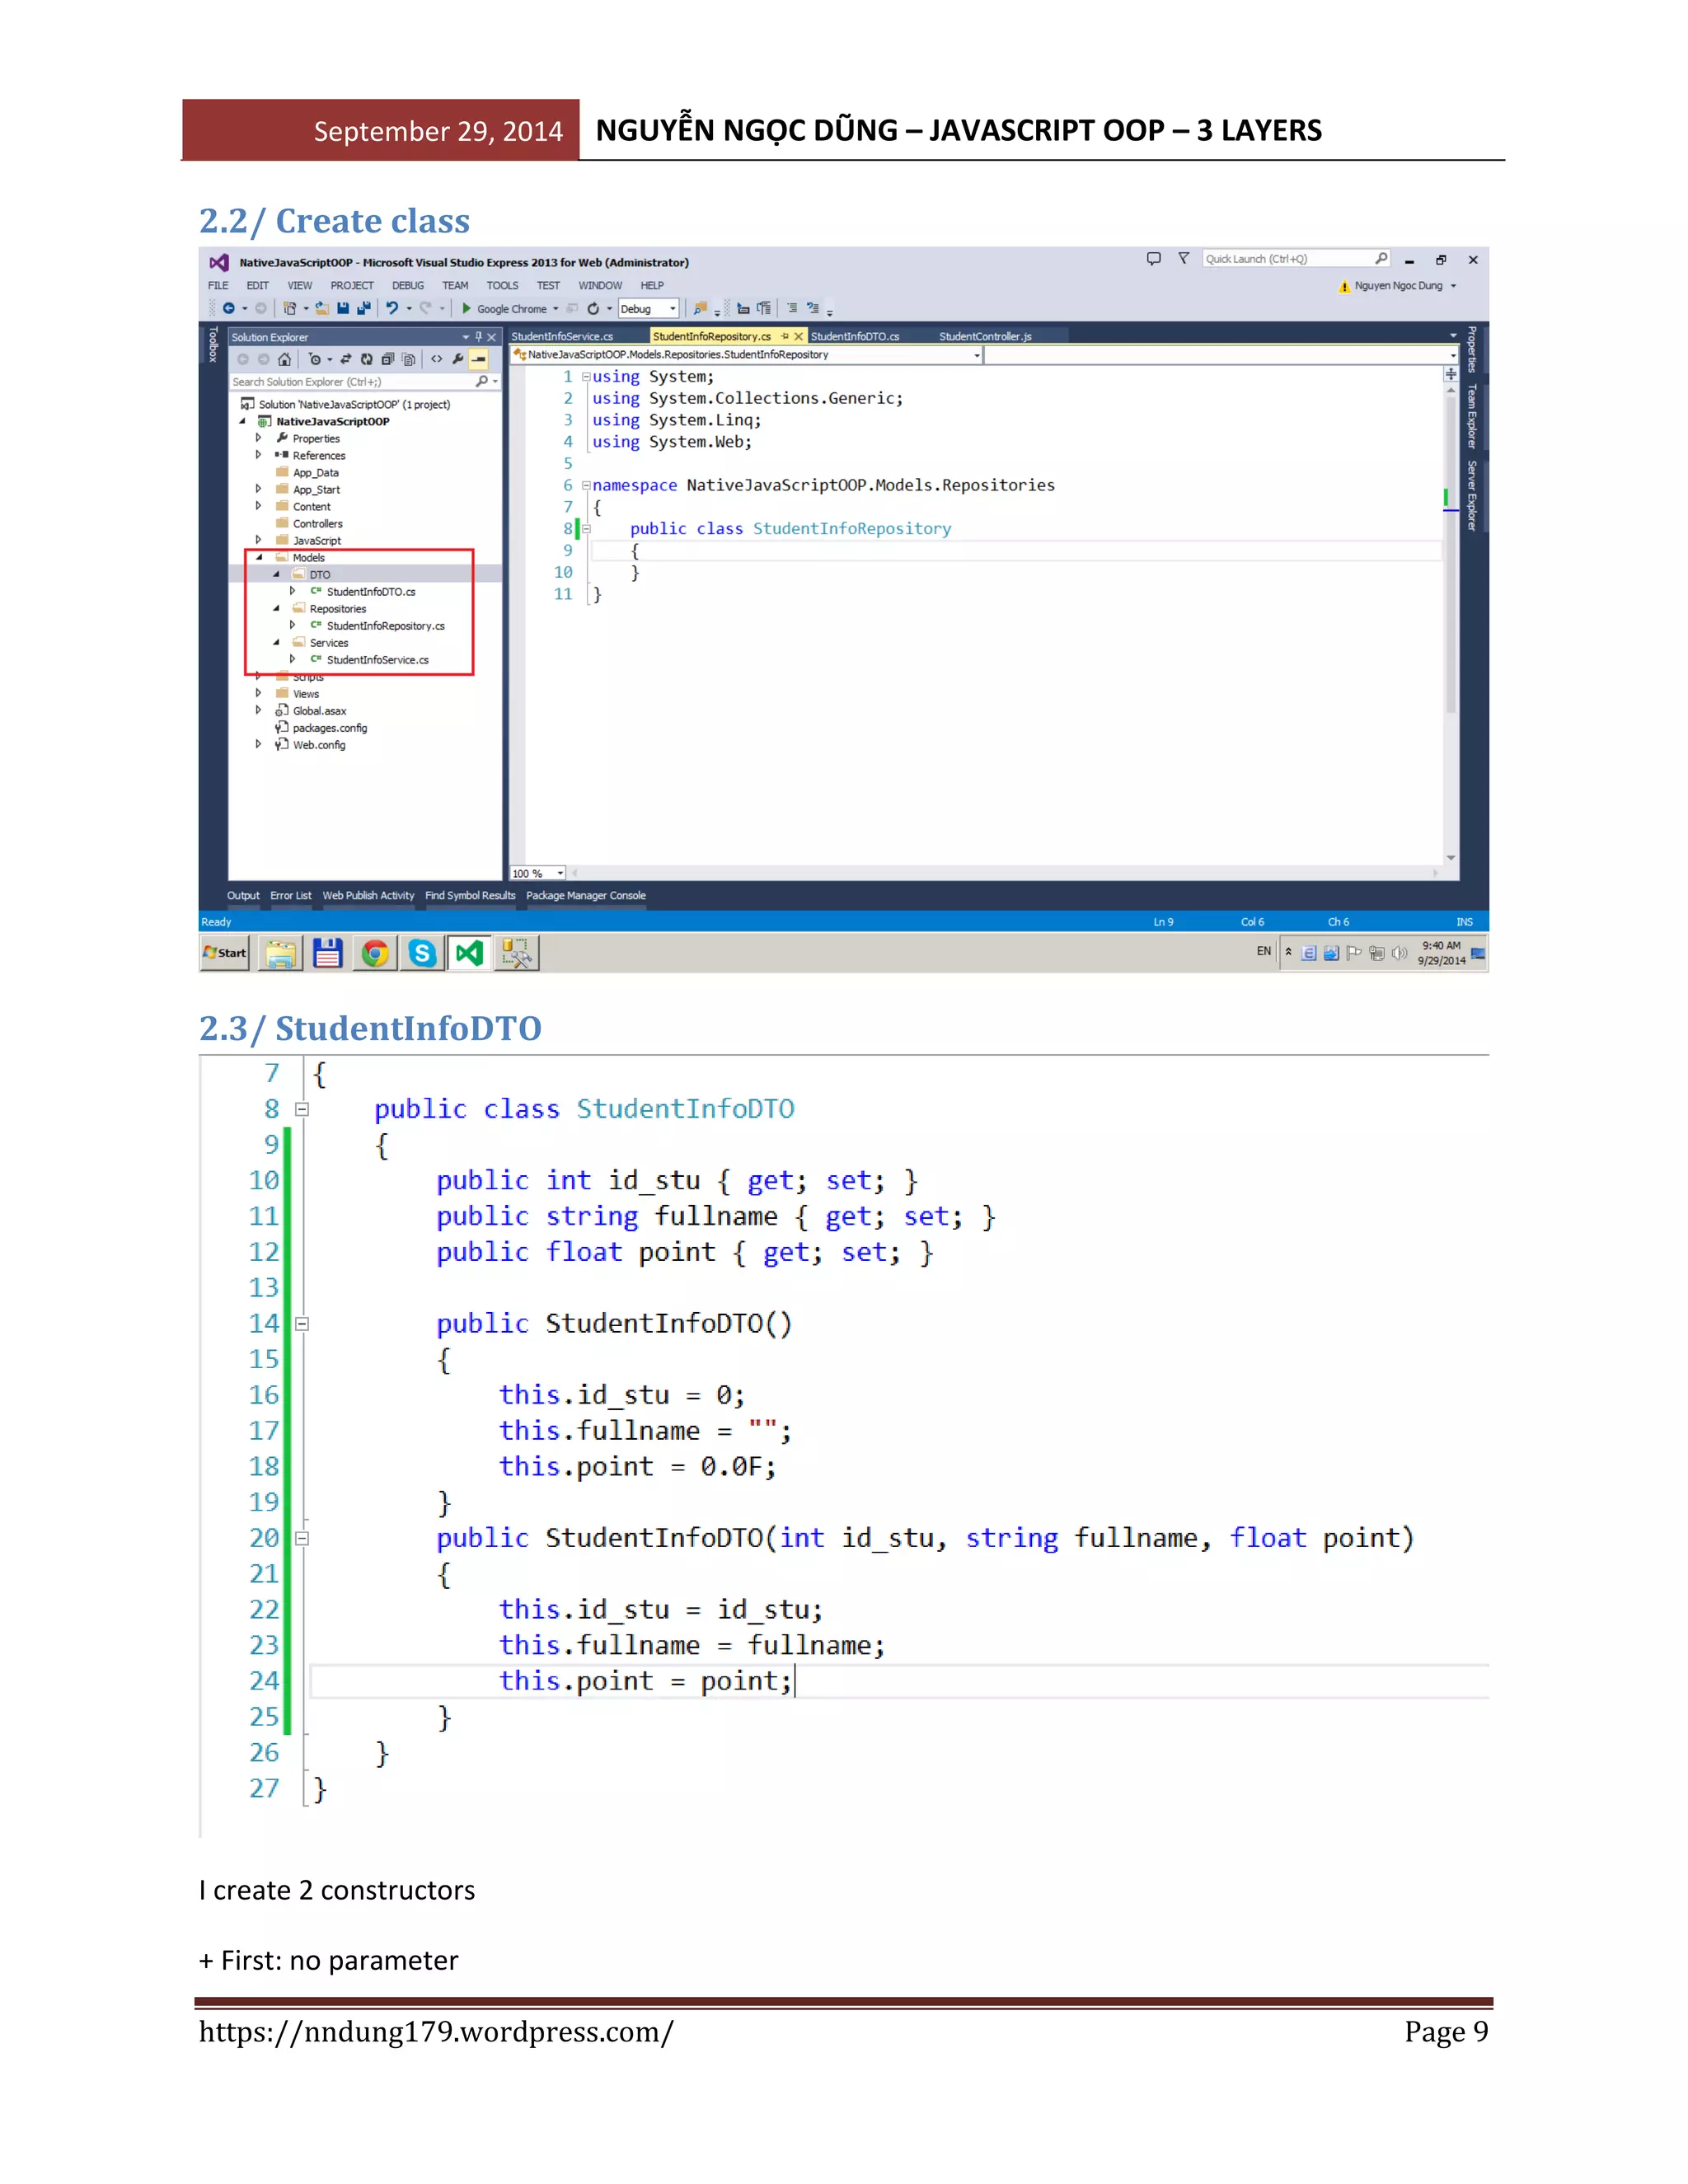Click the Undo toolbar icon
This screenshot has width=1688, height=2184.
[x=392, y=309]
